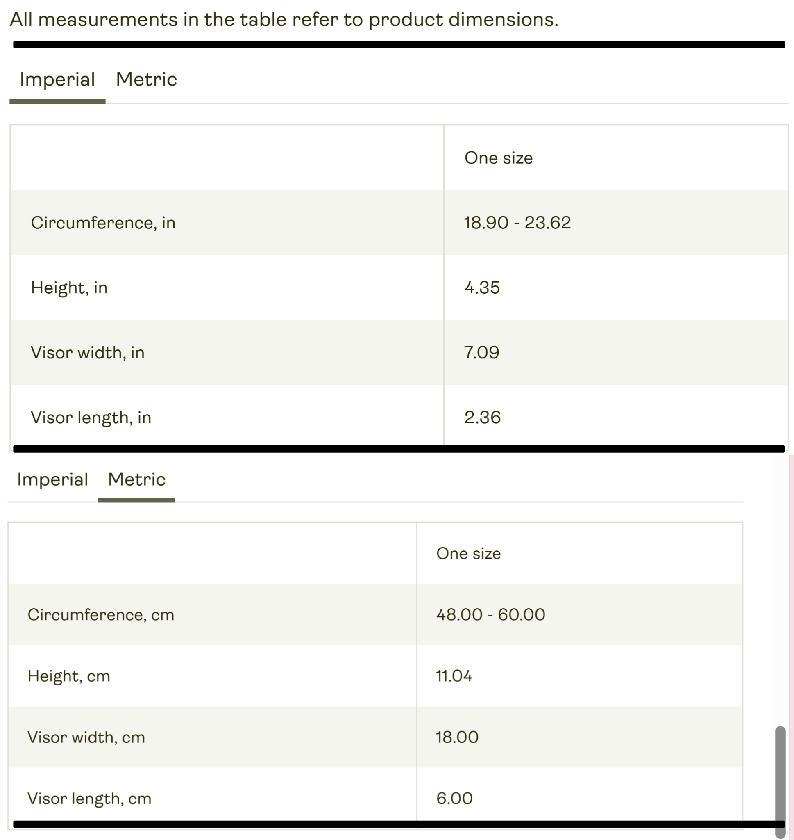Click the 'Visor length, in' row label
The width and height of the screenshot is (794, 840).
click(91, 418)
